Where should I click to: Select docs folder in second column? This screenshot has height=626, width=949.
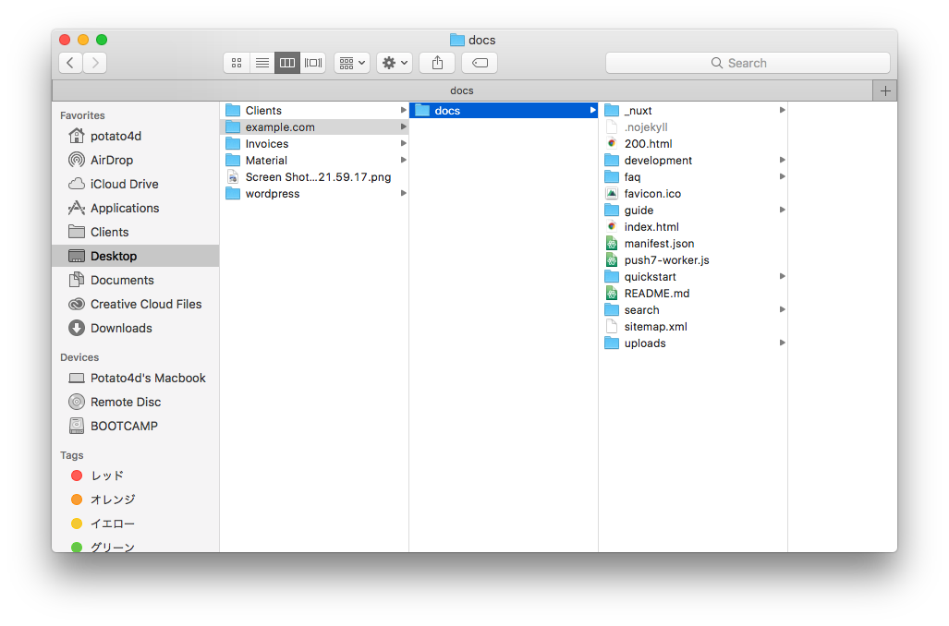point(504,111)
